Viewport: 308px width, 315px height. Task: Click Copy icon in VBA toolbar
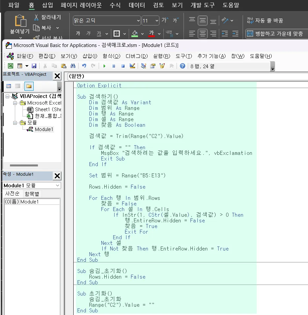[54, 66]
